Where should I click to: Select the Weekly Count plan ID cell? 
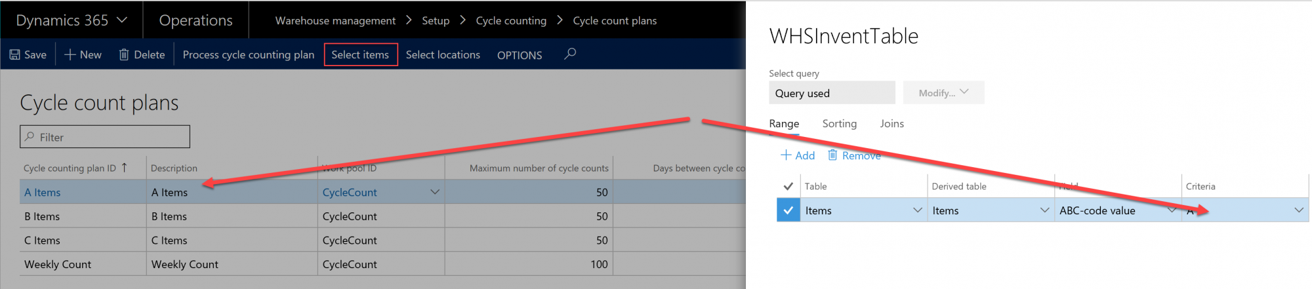(x=83, y=264)
